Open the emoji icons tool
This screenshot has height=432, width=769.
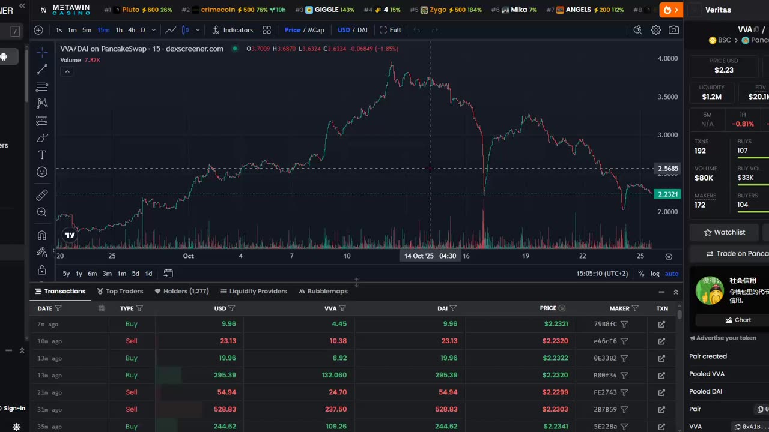tap(42, 172)
